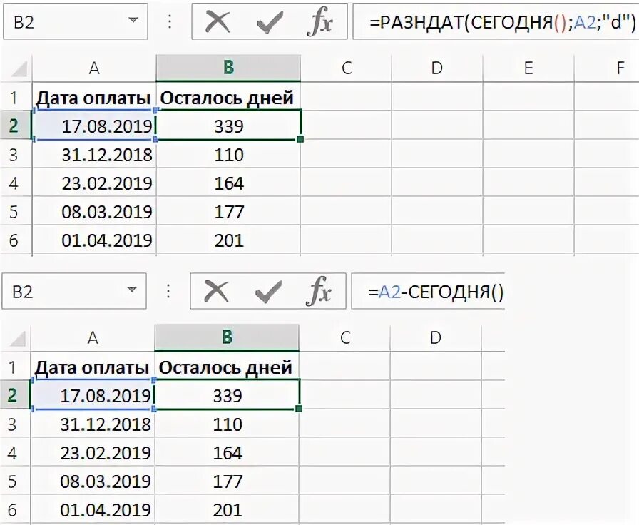This screenshot has height=525, width=639.
Task: Select column A header in upper sheet
Action: coord(94,68)
